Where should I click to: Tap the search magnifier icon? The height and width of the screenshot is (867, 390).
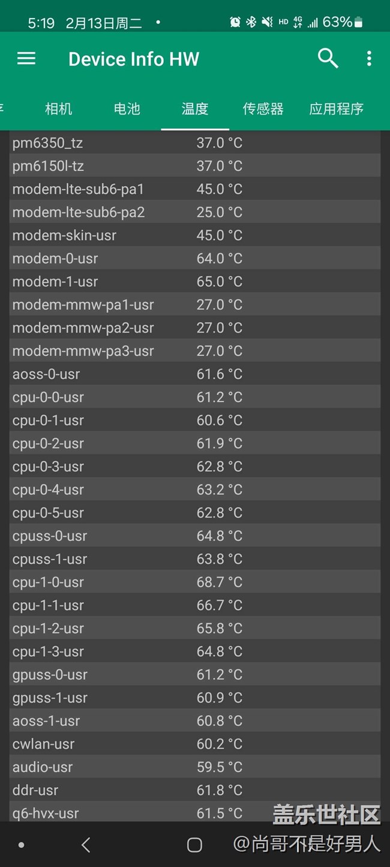(328, 58)
